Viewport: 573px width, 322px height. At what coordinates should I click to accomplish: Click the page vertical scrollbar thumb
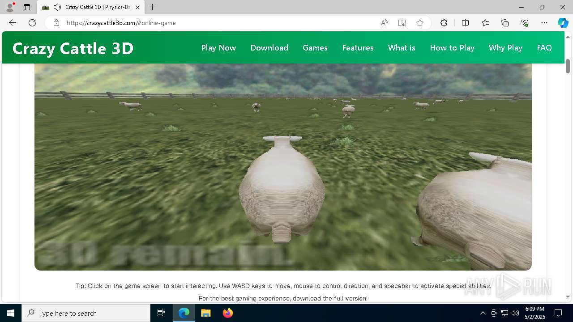coord(568,66)
